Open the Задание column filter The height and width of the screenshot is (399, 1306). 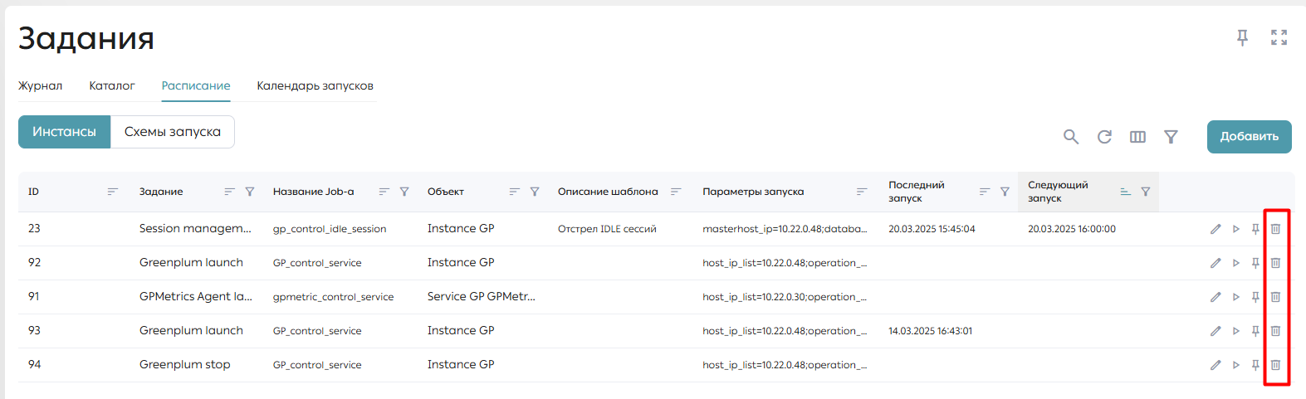250,192
